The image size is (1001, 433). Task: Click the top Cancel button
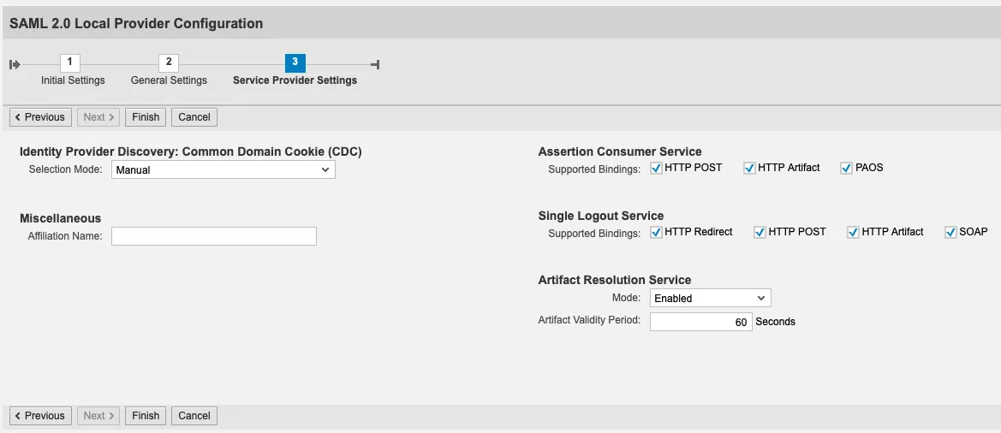click(x=194, y=117)
